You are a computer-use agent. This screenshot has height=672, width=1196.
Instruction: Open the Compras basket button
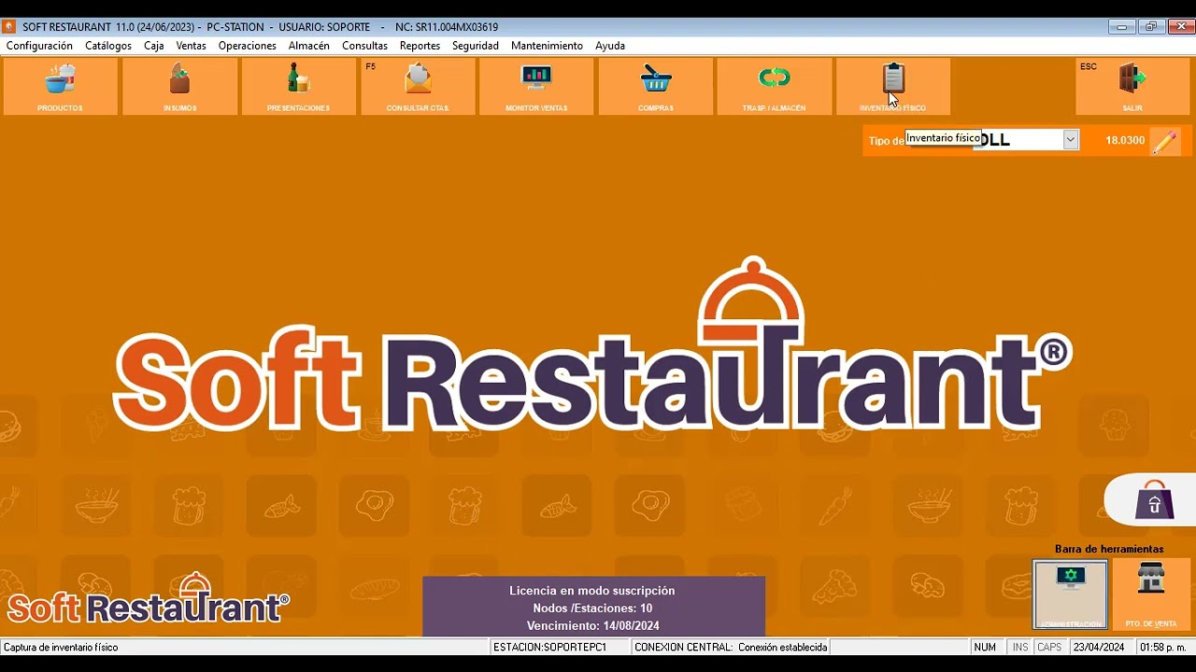click(656, 87)
